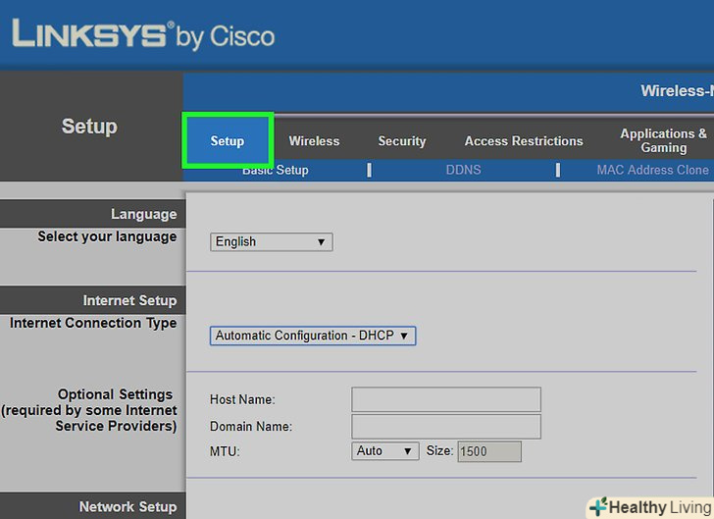Click the MTU: label
This screenshot has width=714, height=519.
(225, 451)
